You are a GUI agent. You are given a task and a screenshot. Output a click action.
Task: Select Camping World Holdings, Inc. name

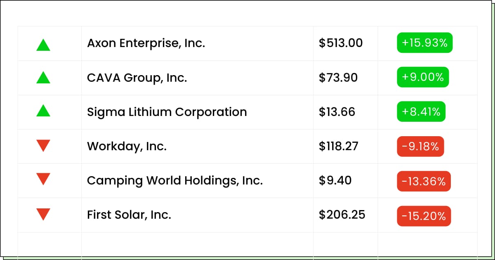point(175,180)
